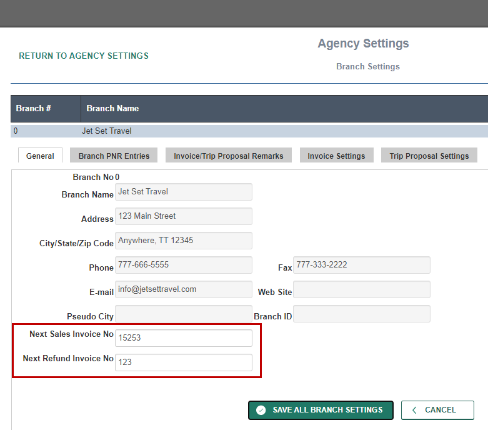Viewport: 488px width, 430px height.
Task: Select the Phone number field
Action: coord(184,265)
